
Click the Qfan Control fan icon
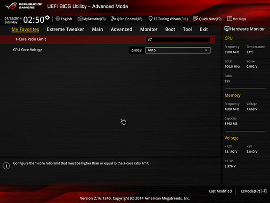tap(113, 19)
